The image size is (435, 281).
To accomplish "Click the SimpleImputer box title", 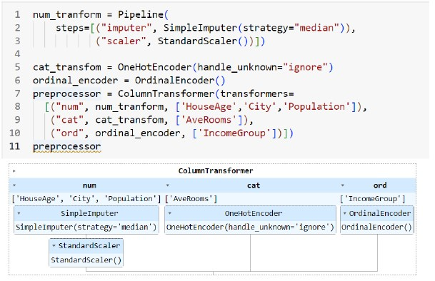I will (89, 213).
